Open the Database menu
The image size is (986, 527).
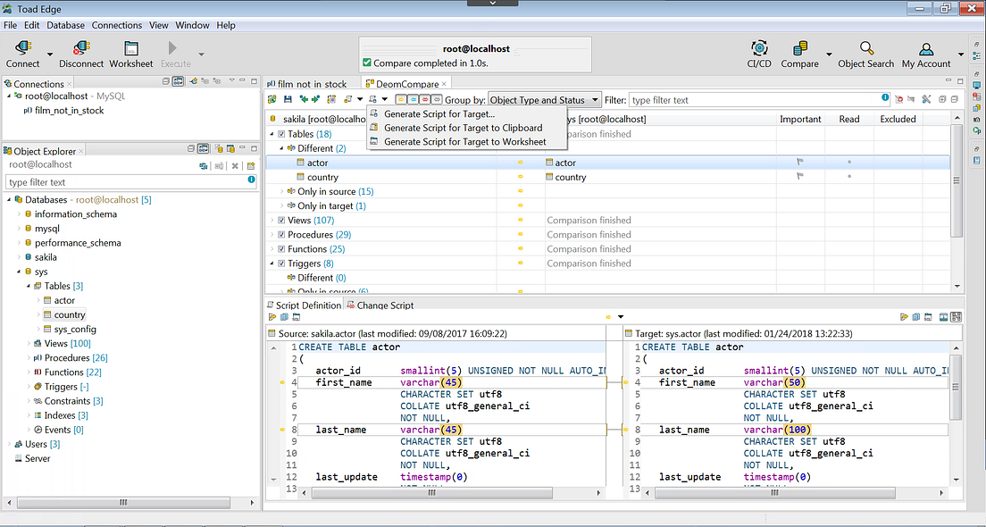pyautogui.click(x=65, y=25)
